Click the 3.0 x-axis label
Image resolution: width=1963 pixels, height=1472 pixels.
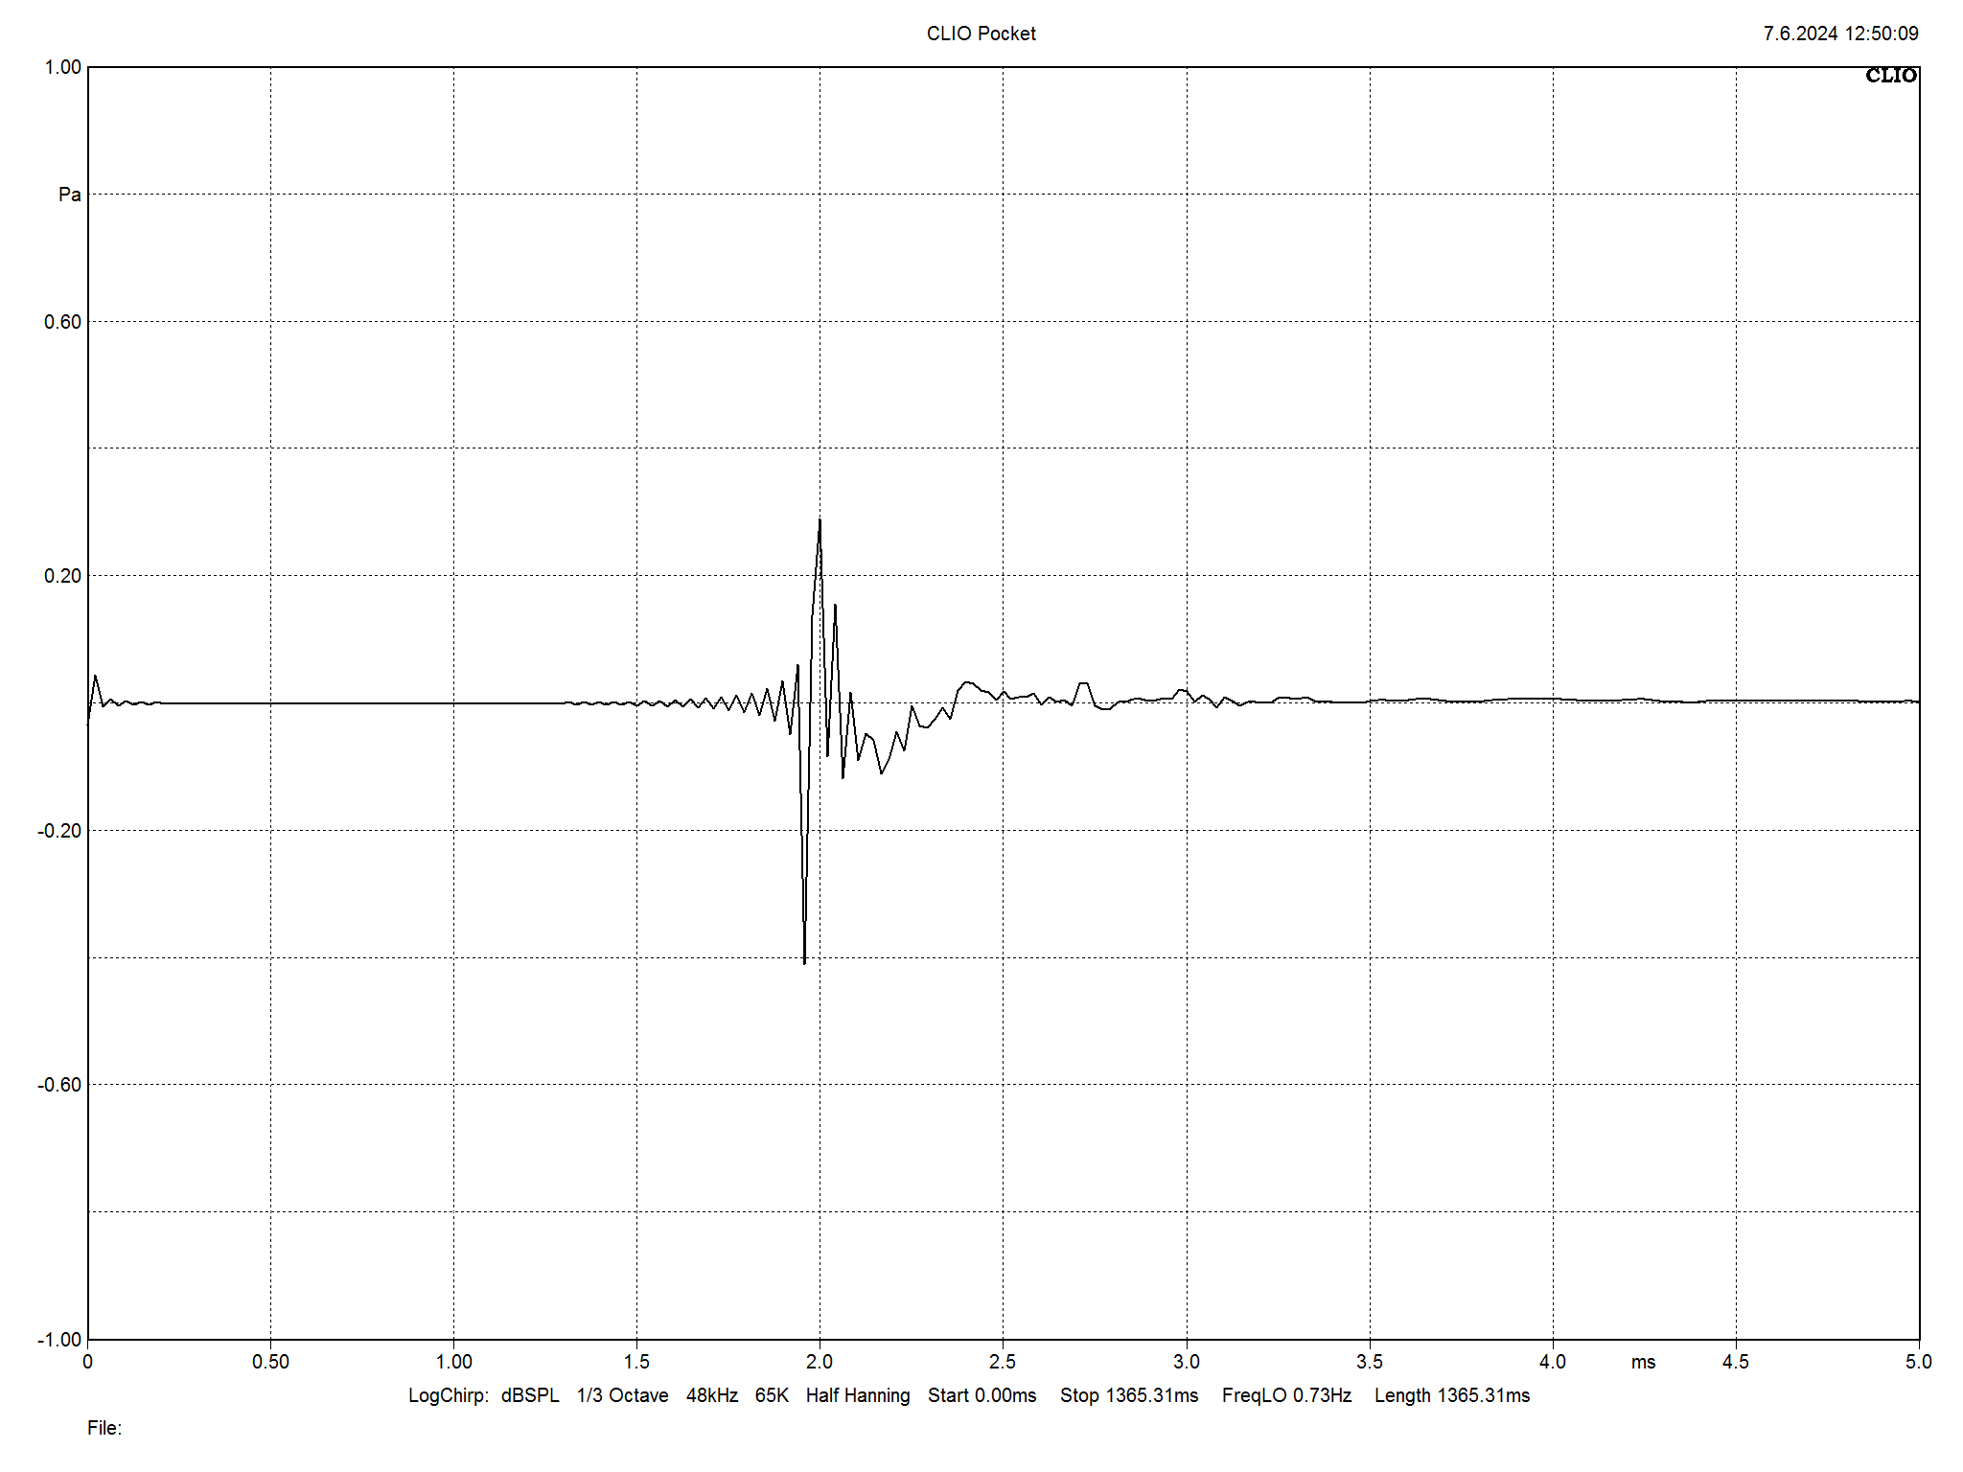pyautogui.click(x=1187, y=1362)
